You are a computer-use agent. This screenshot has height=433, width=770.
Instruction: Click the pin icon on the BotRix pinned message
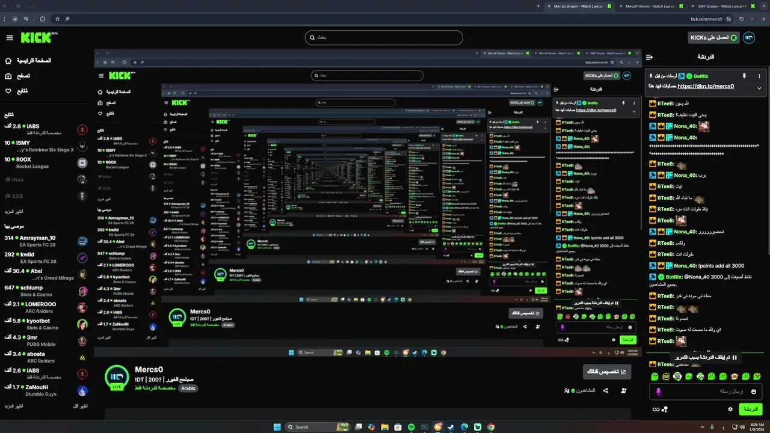pyautogui.click(x=744, y=76)
